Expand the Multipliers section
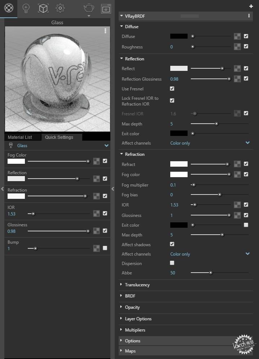Viewport: 259px width, 359px height. (x=121, y=329)
